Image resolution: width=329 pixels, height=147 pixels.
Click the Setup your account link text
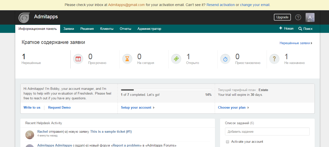click(x=136, y=107)
